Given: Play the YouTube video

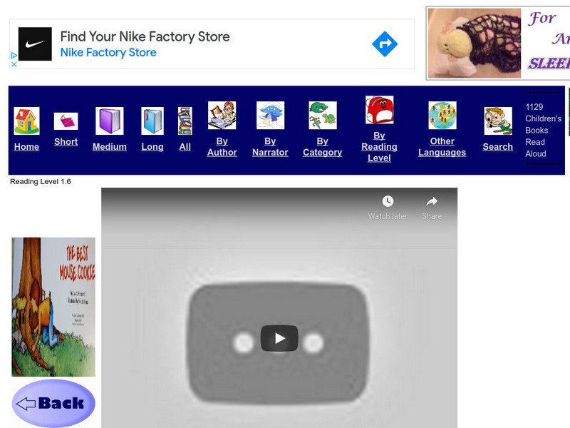Looking at the screenshot, I should point(279,338).
